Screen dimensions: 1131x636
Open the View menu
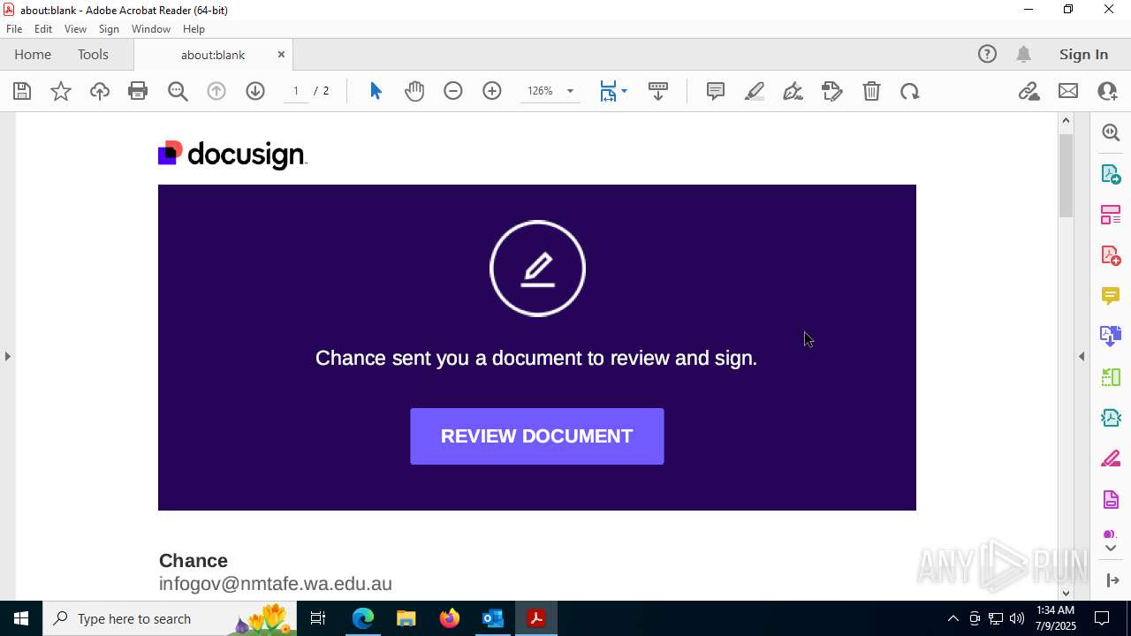coord(76,29)
